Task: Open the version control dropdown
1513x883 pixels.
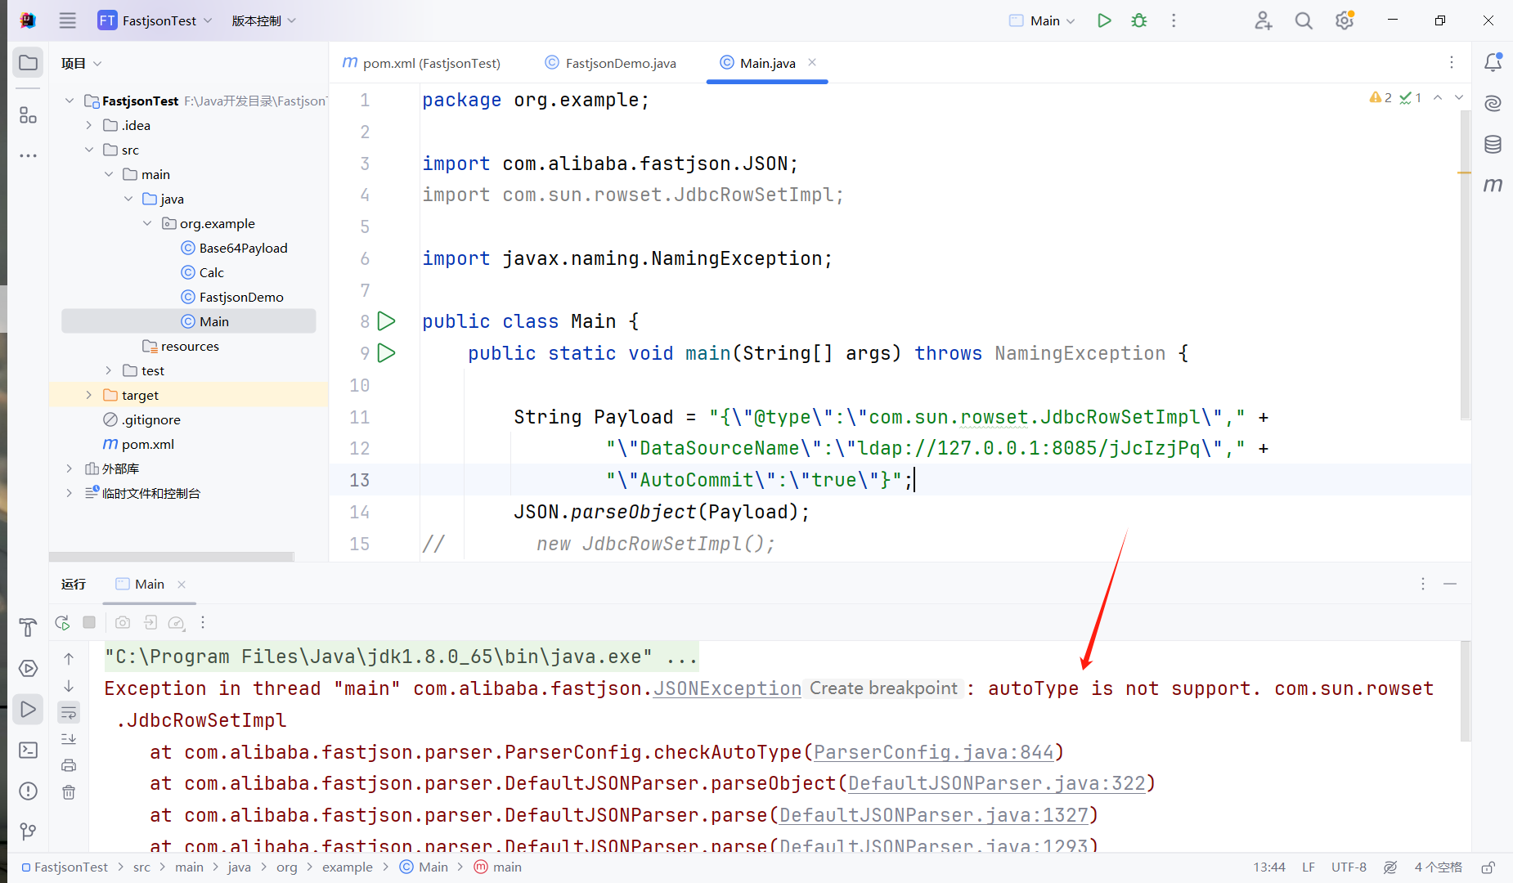Action: [x=263, y=20]
